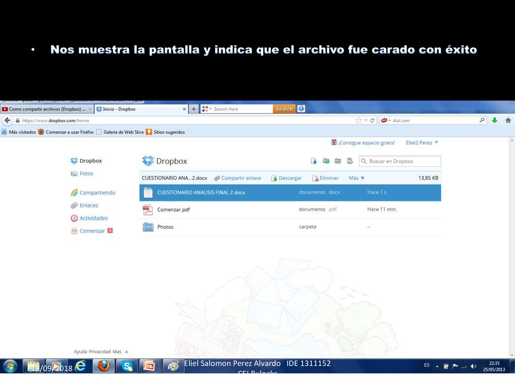Open Internet Explorer from the taskbar
This screenshot has width=515, height=386.
(x=80, y=366)
